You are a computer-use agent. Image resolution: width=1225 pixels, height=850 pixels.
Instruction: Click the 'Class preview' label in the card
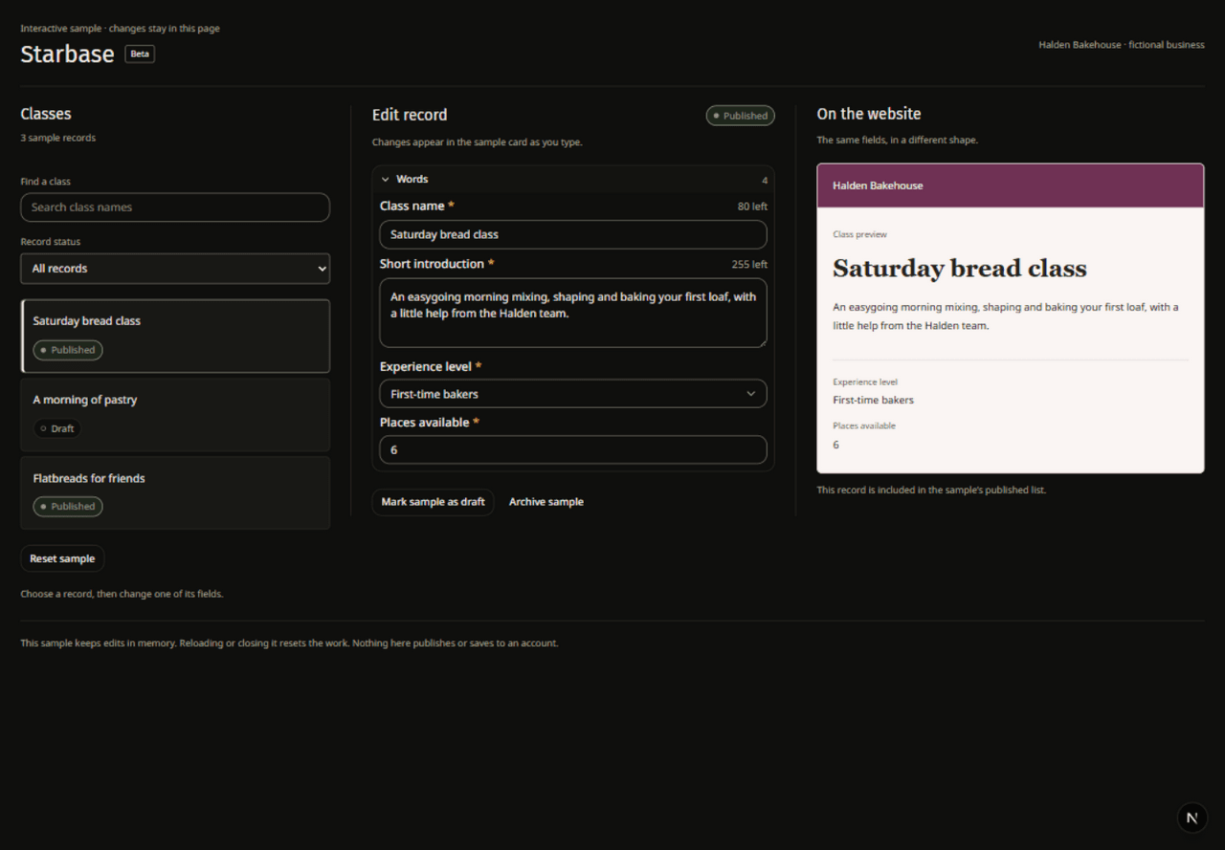pyautogui.click(x=859, y=234)
